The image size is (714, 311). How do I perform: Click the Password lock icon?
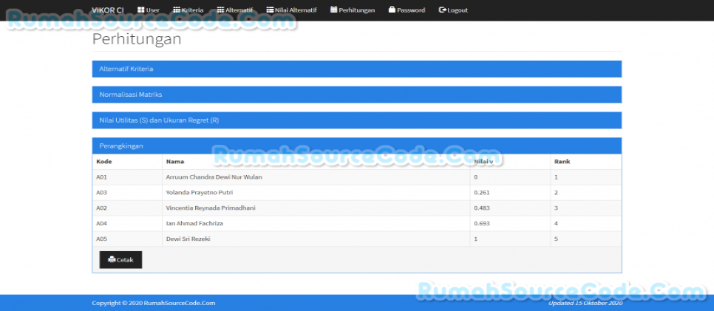click(x=392, y=10)
